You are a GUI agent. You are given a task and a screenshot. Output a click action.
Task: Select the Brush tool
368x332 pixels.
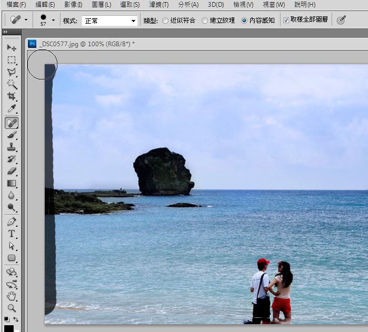pos(11,135)
